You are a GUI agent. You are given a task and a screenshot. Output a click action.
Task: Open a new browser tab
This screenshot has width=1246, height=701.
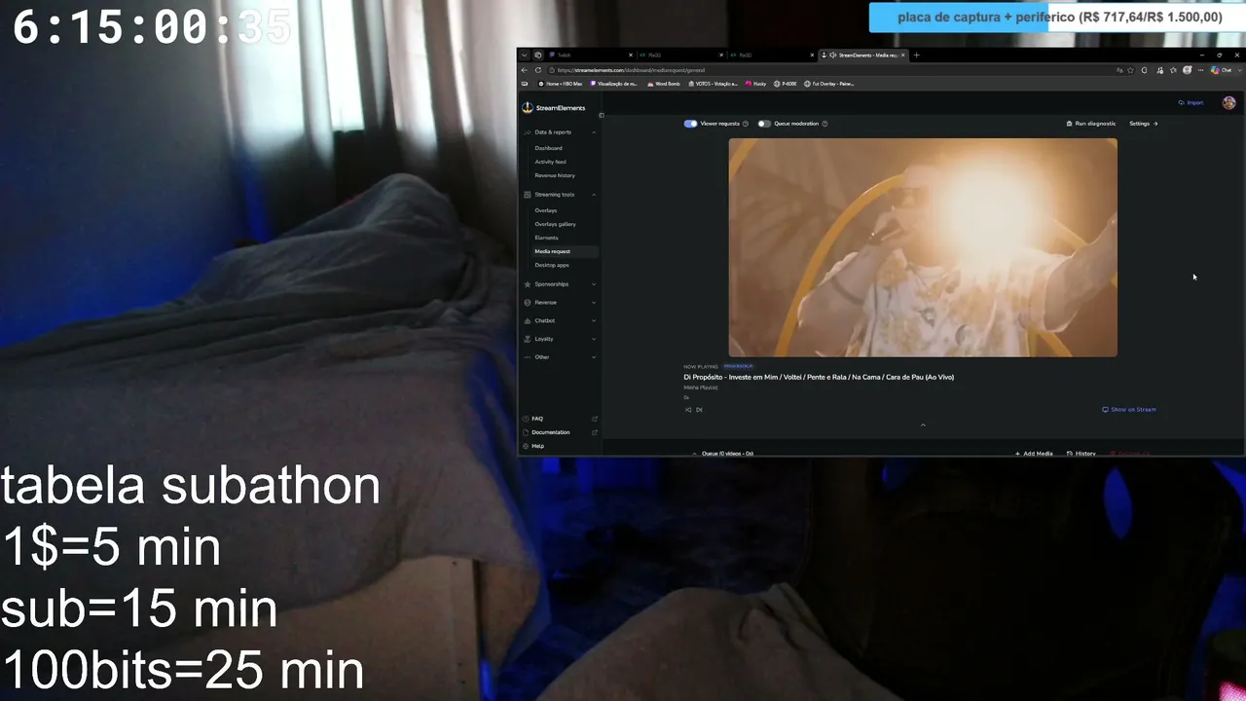916,55
